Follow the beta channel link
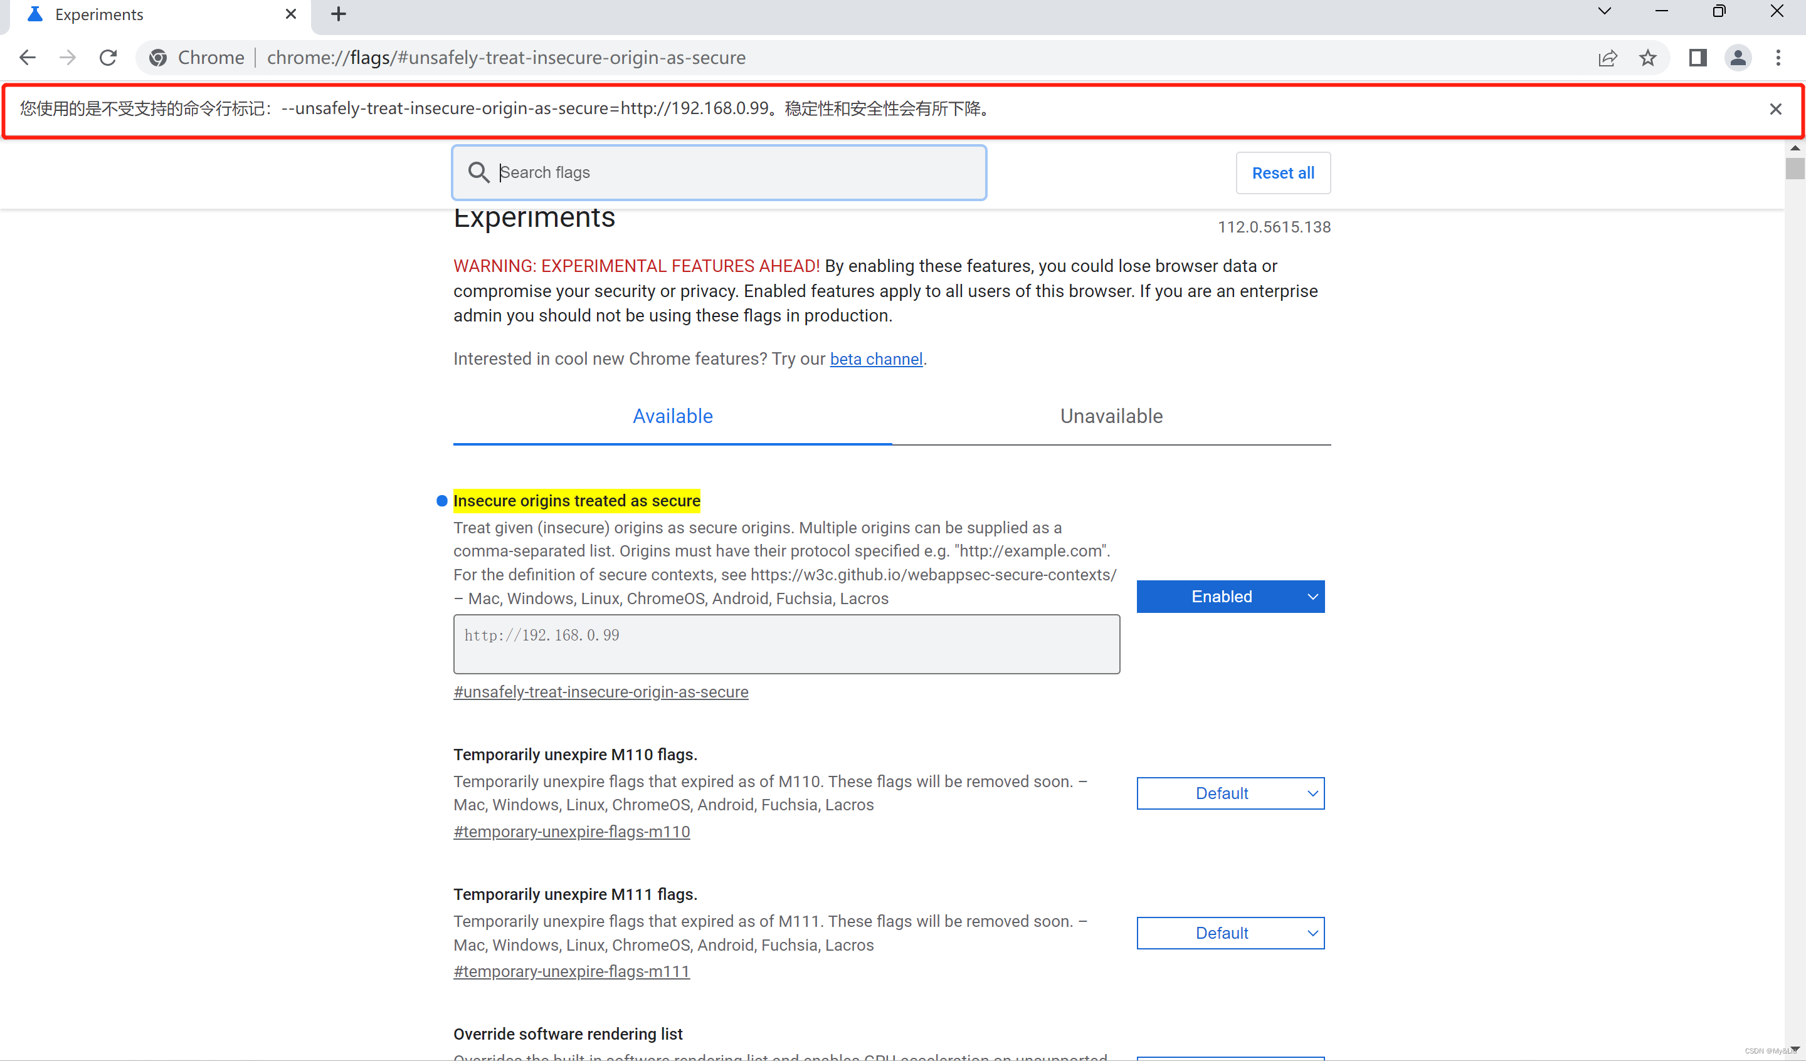Screen dimensions: 1806x1061 click(876, 359)
